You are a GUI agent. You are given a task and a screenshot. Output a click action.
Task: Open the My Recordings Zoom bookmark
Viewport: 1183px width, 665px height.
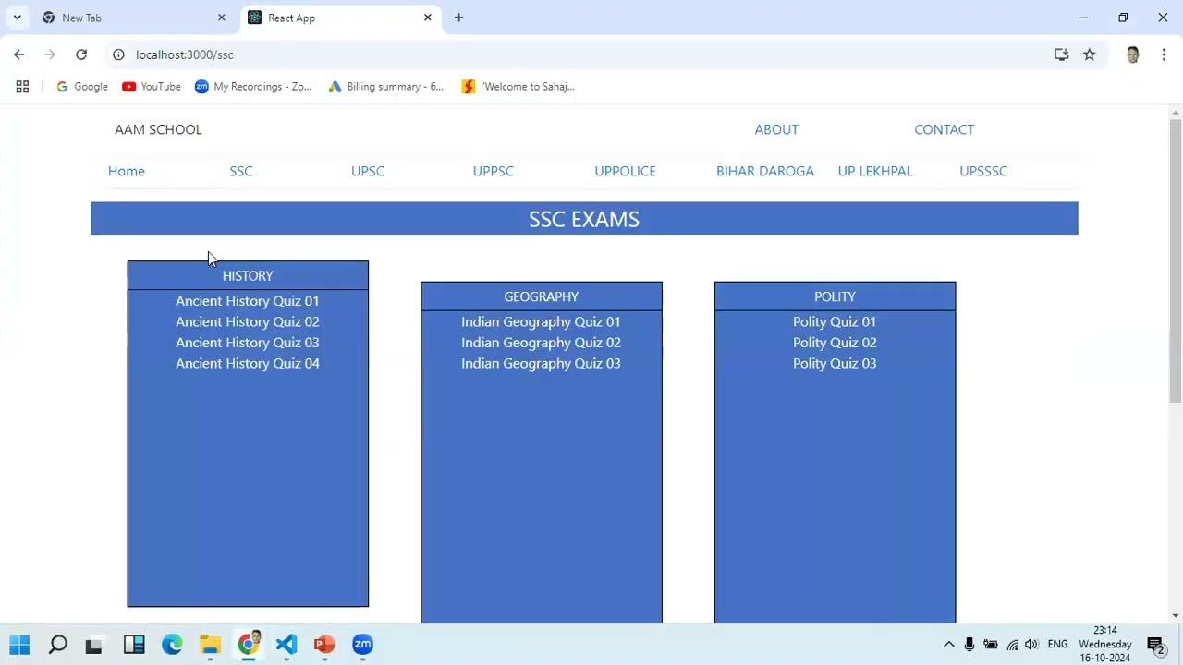point(253,87)
